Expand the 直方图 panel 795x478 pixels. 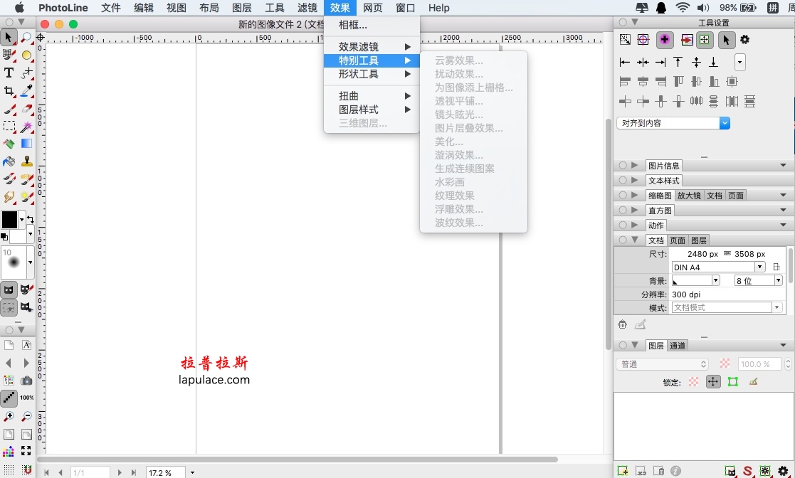pos(634,210)
